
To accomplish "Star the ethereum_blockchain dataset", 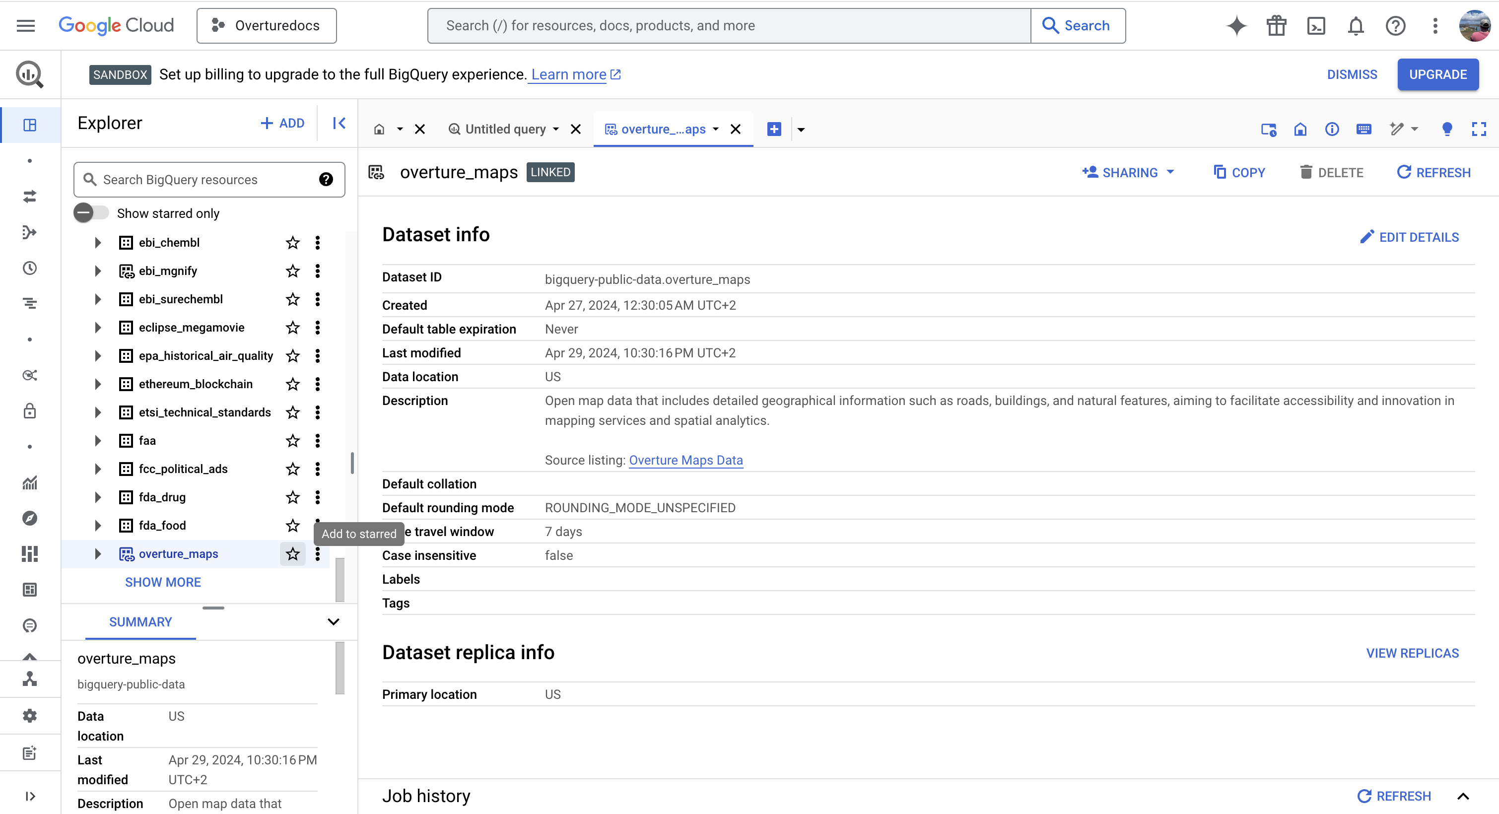I will (x=293, y=384).
